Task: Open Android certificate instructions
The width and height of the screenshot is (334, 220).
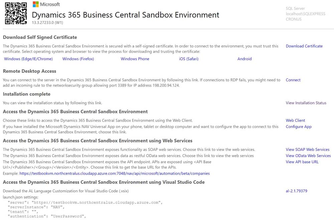Action: 244,59
